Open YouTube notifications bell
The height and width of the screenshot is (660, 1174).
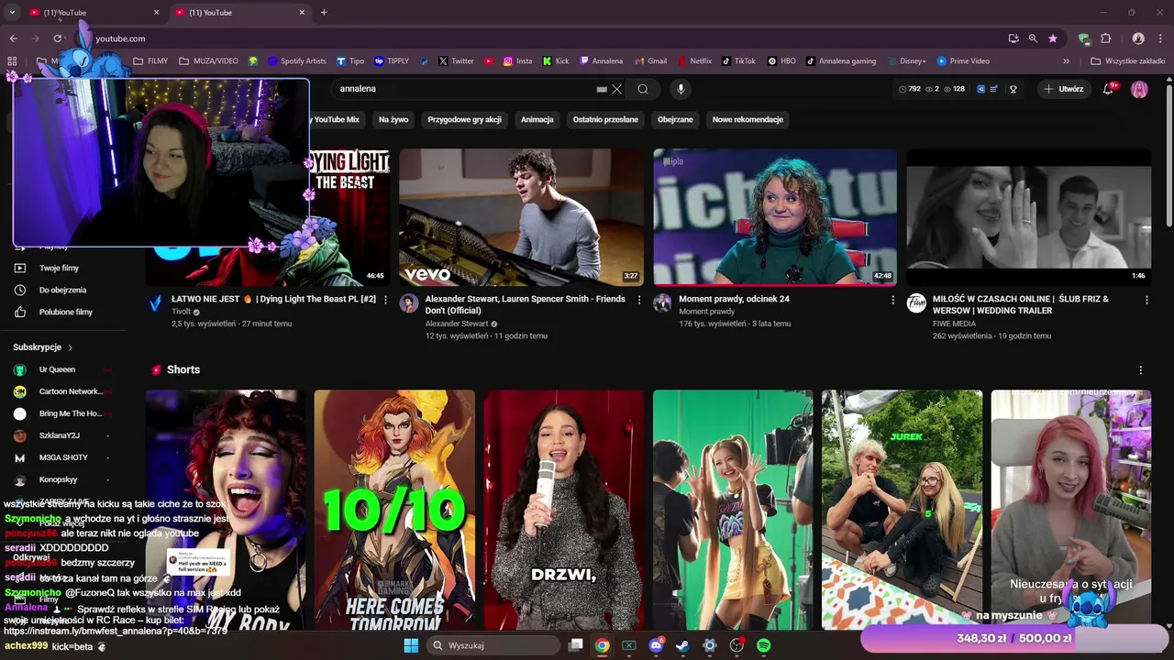tap(1109, 89)
